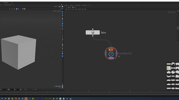
Task: Click the 120.0fps readout in the viewport
Action: tap(58, 86)
